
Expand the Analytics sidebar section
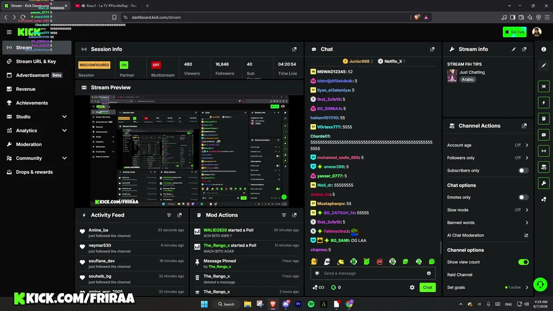(64, 130)
